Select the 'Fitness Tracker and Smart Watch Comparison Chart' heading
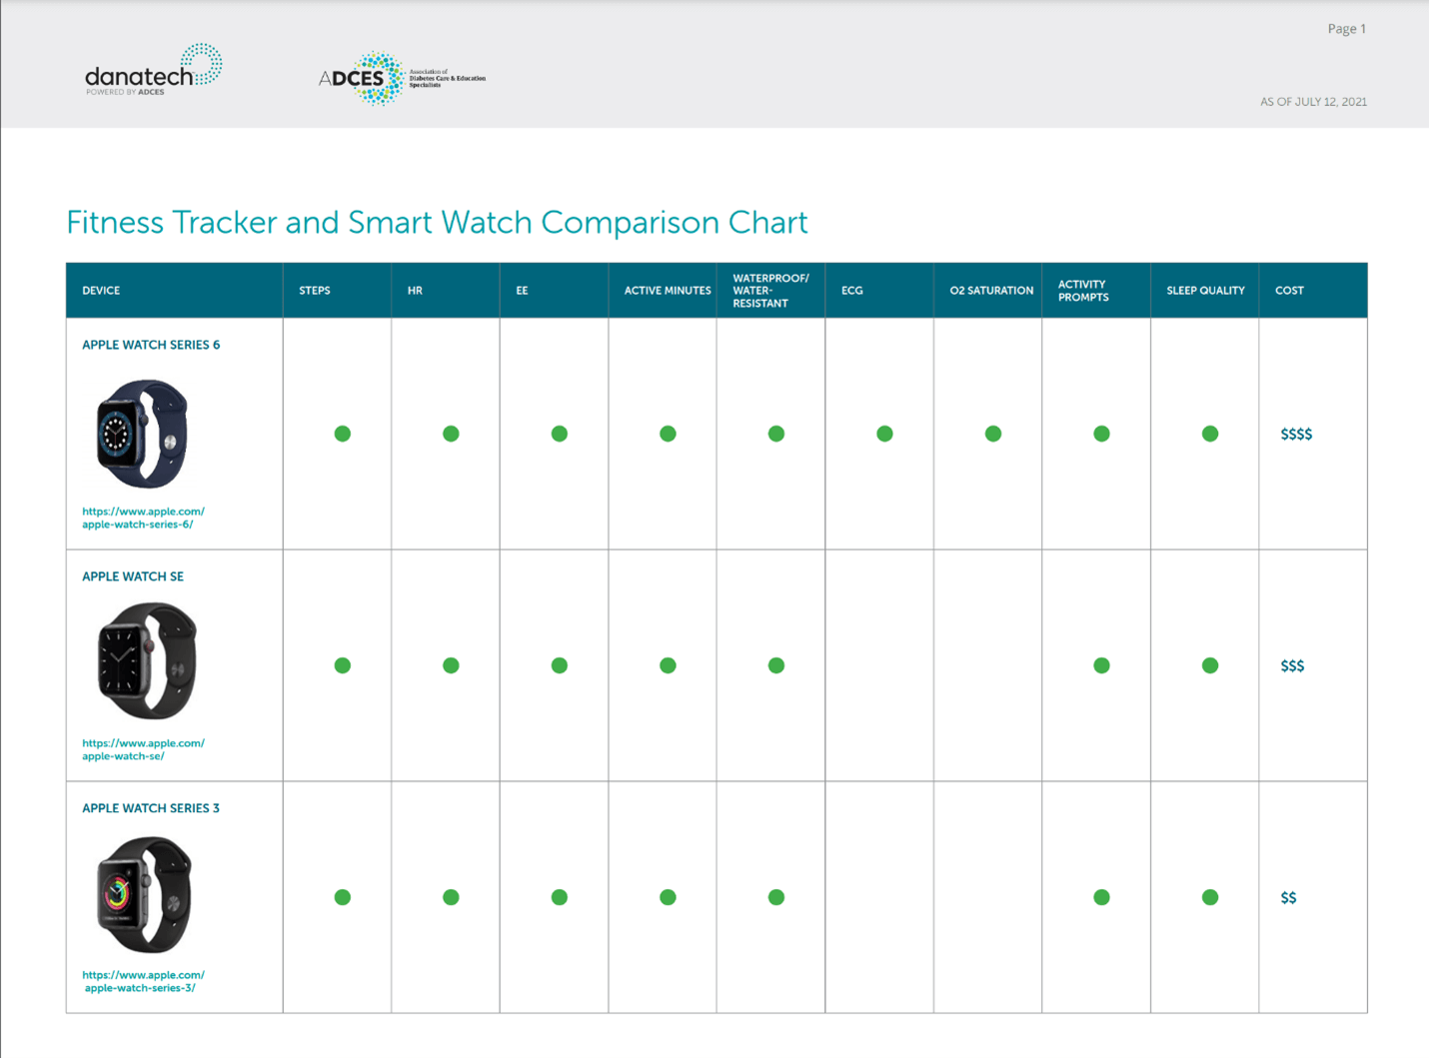 pyautogui.click(x=437, y=222)
